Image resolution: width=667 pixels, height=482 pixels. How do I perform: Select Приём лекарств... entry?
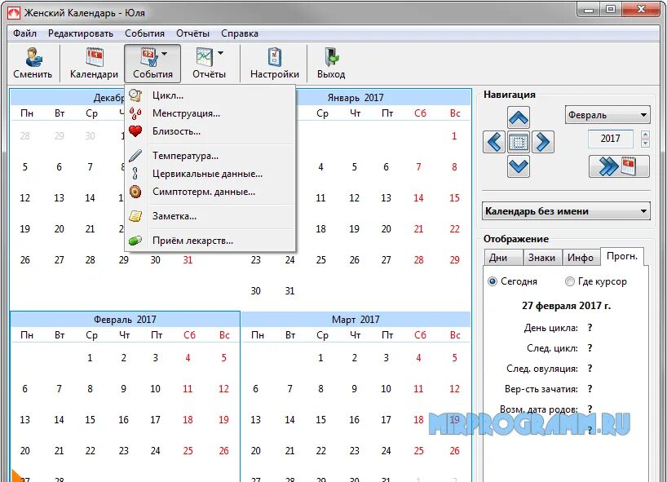(x=210, y=241)
